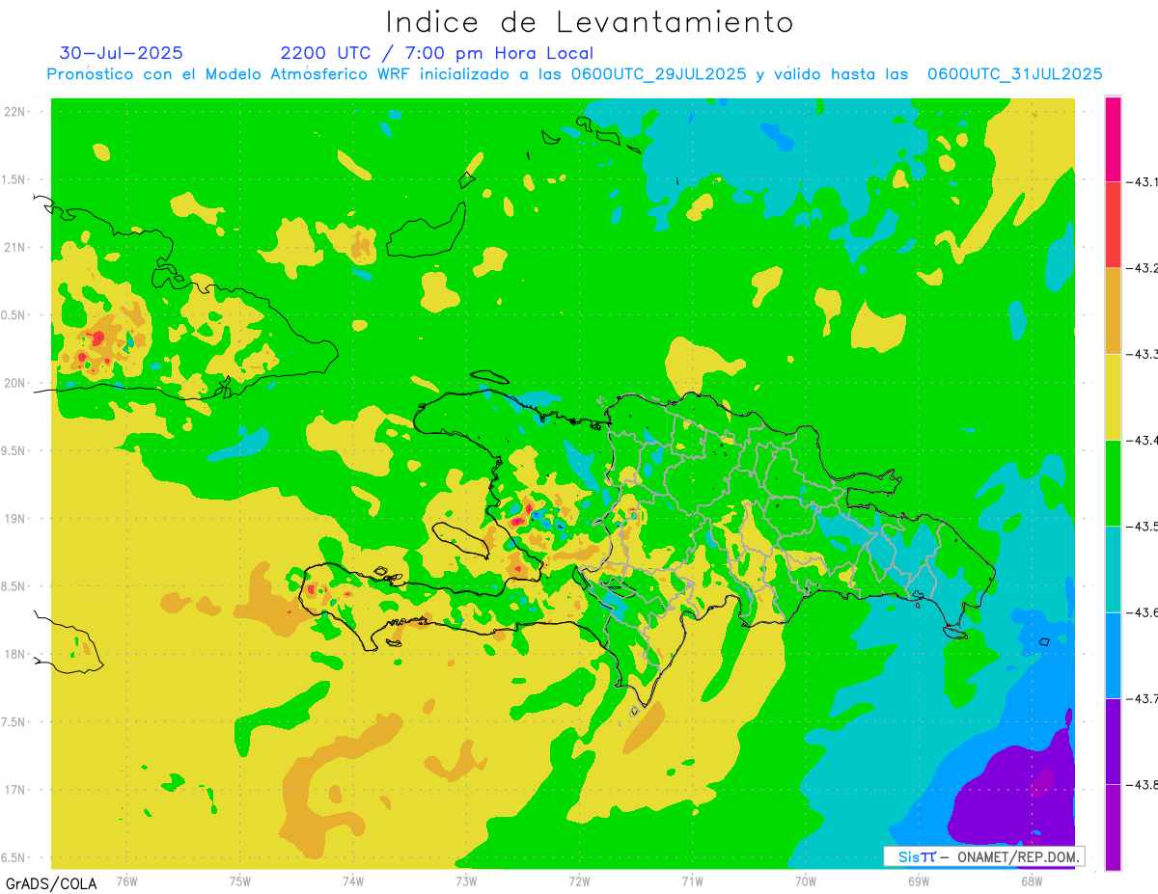Click the "71W" longitude axis label

[692, 880]
